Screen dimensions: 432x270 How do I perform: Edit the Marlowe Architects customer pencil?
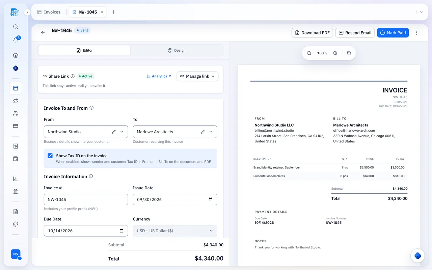(203, 132)
